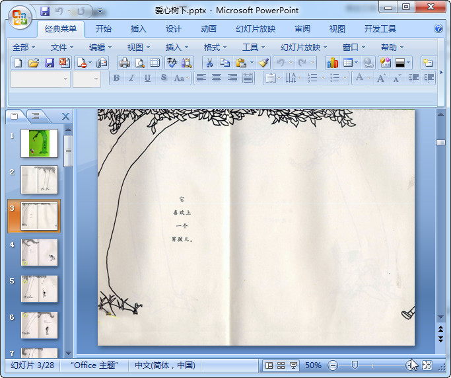Select slide 5 thumbnail
This screenshot has width=451, height=378.
click(39, 289)
